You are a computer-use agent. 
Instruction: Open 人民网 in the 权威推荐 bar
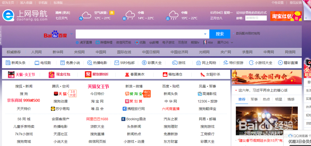[36, 52]
